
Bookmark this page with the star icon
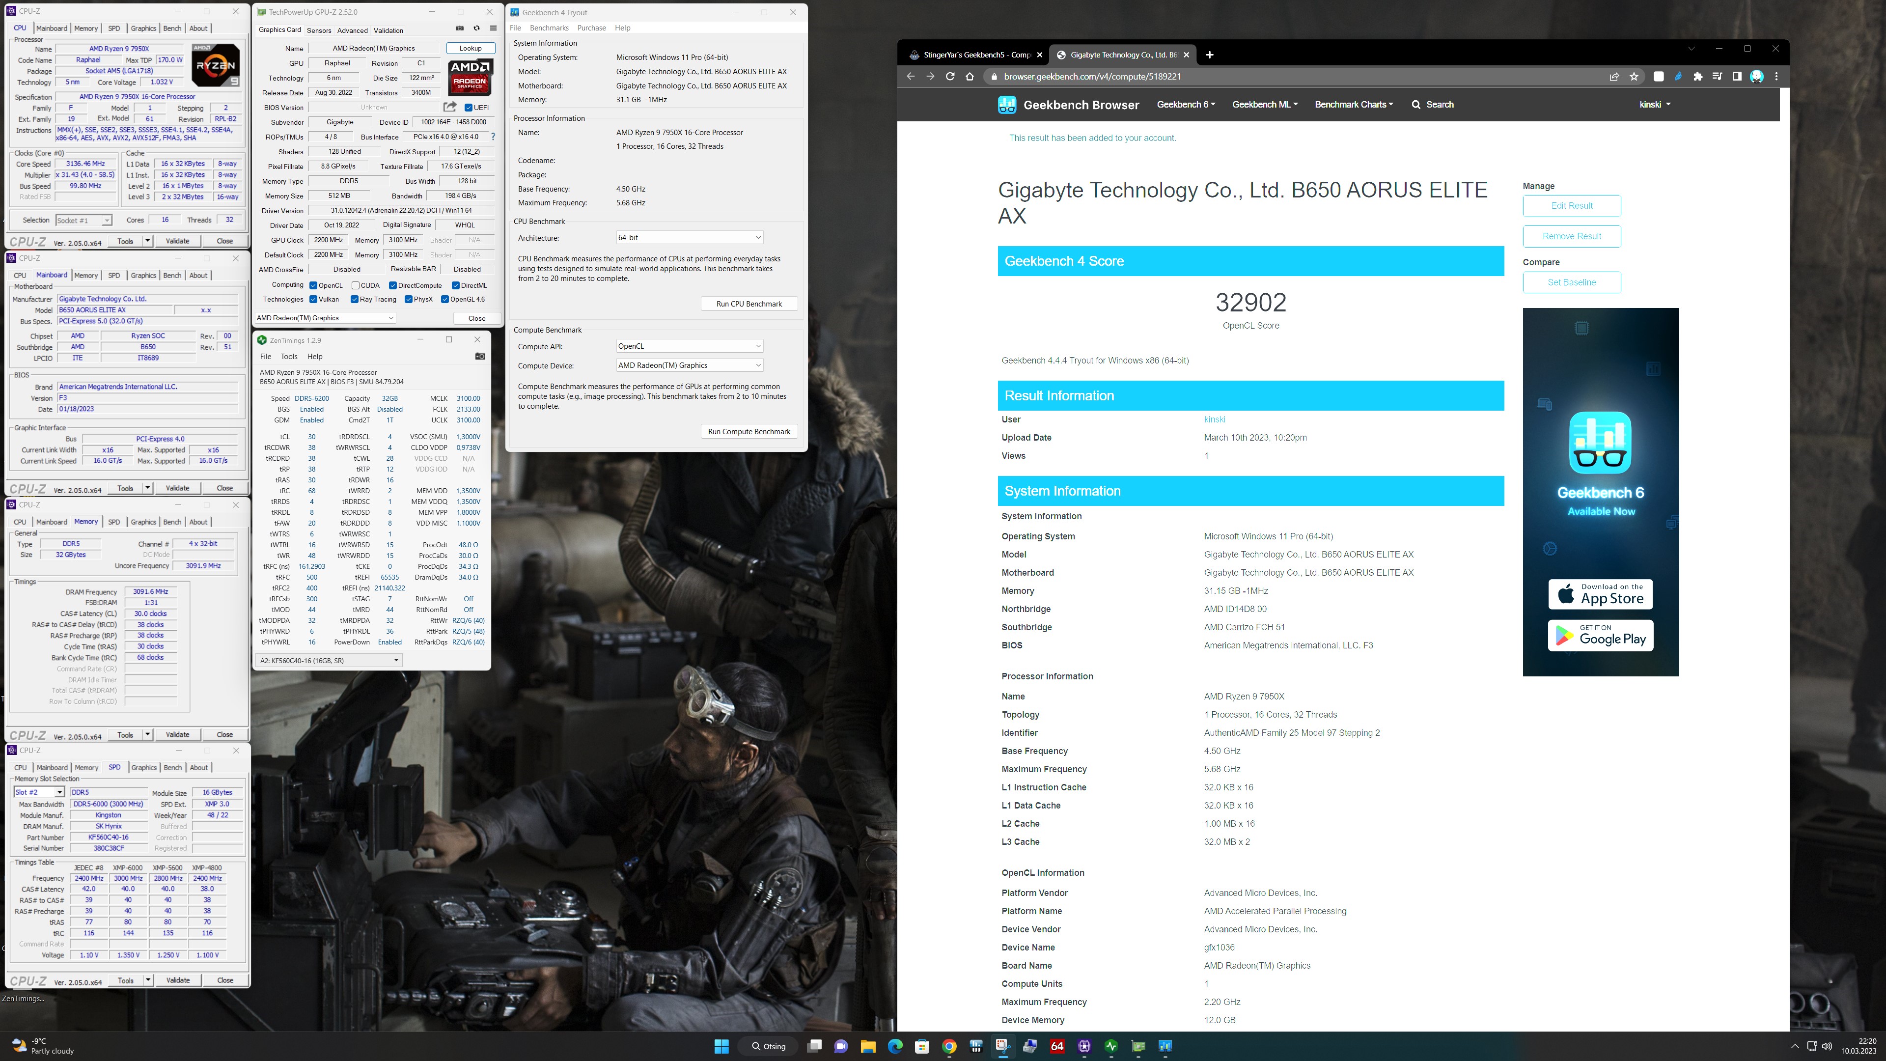pyautogui.click(x=1634, y=76)
